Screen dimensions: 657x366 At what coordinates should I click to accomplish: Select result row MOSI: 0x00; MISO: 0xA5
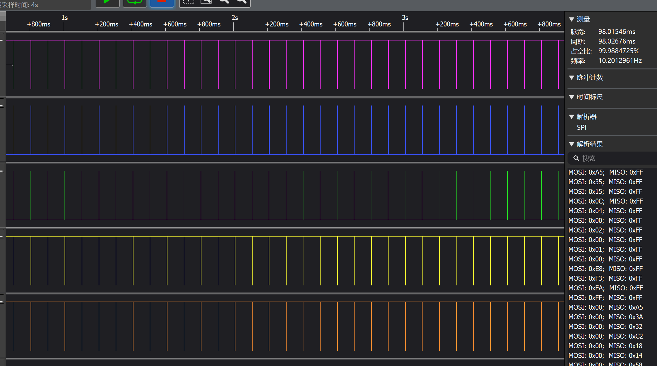point(606,307)
